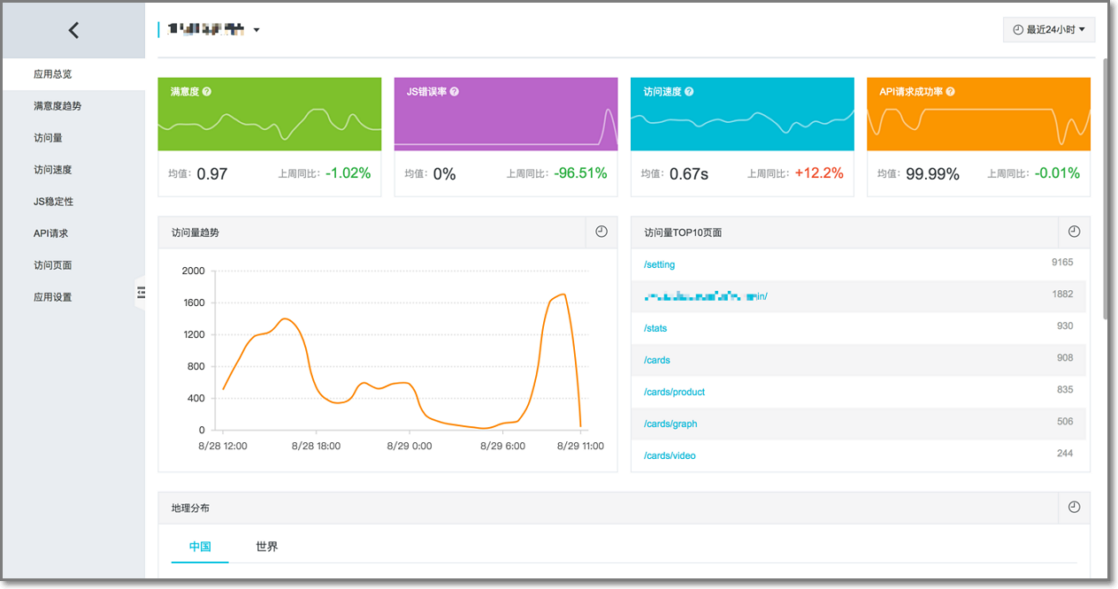1118x589 pixels.
Task: Click the 1882 visit count
Action: pos(1062,294)
